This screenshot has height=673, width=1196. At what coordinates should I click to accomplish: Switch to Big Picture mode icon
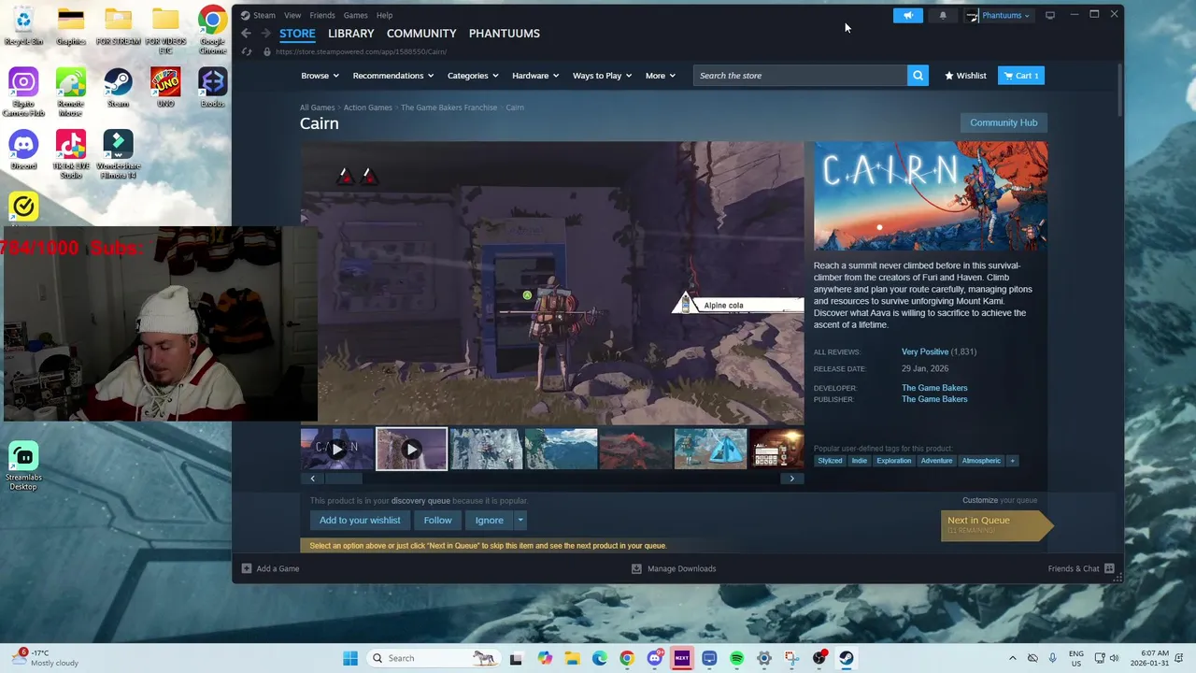pyautogui.click(x=1050, y=15)
